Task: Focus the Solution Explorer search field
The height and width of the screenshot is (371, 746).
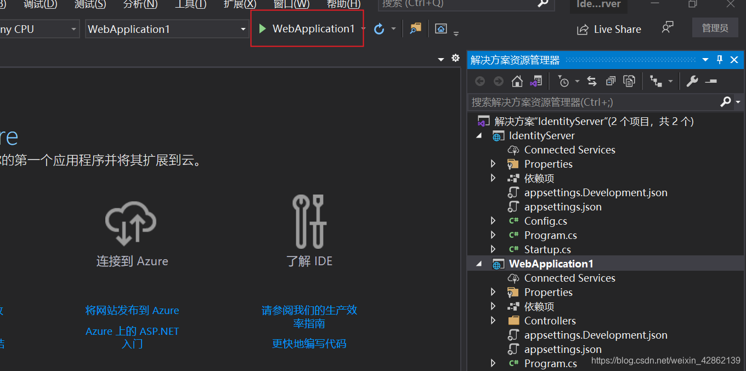Action: coord(594,102)
